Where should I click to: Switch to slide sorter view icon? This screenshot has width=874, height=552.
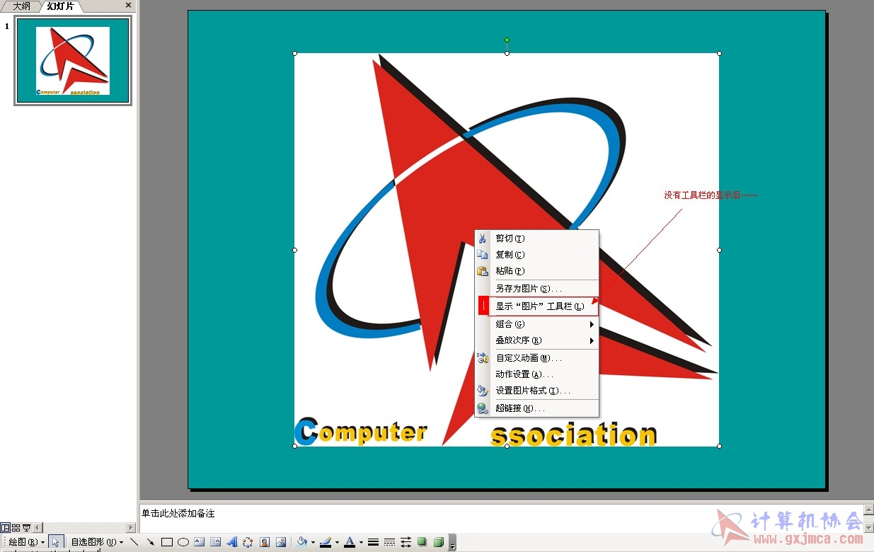(16, 527)
